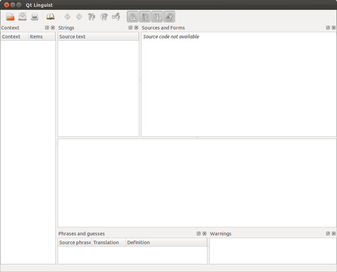This screenshot has height=272, width=337.
Task: Click the Source phrase column header
Action: point(75,242)
